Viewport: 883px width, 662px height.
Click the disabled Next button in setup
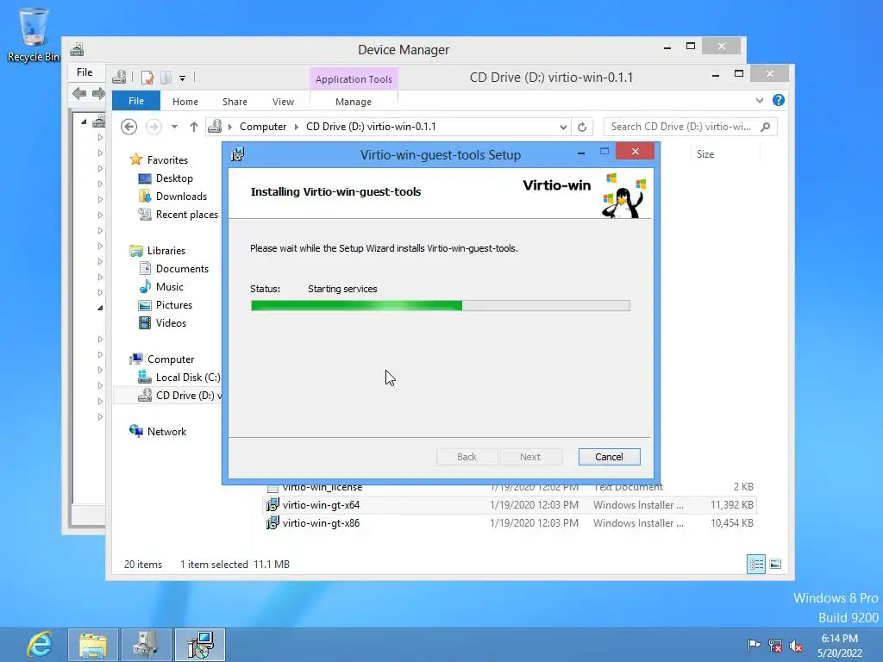click(x=530, y=457)
